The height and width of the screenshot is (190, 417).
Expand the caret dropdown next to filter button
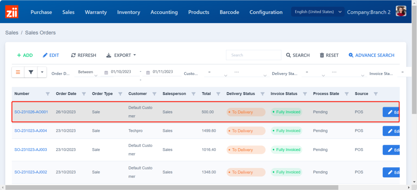(x=42, y=72)
